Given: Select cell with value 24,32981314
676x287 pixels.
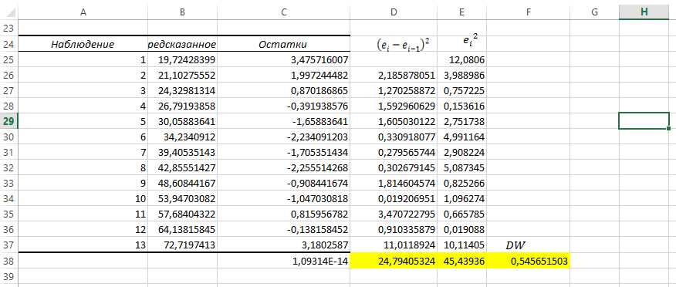Looking at the screenshot, I should click(182, 90).
